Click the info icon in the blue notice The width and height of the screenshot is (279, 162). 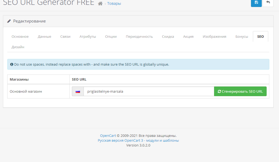[11, 64]
